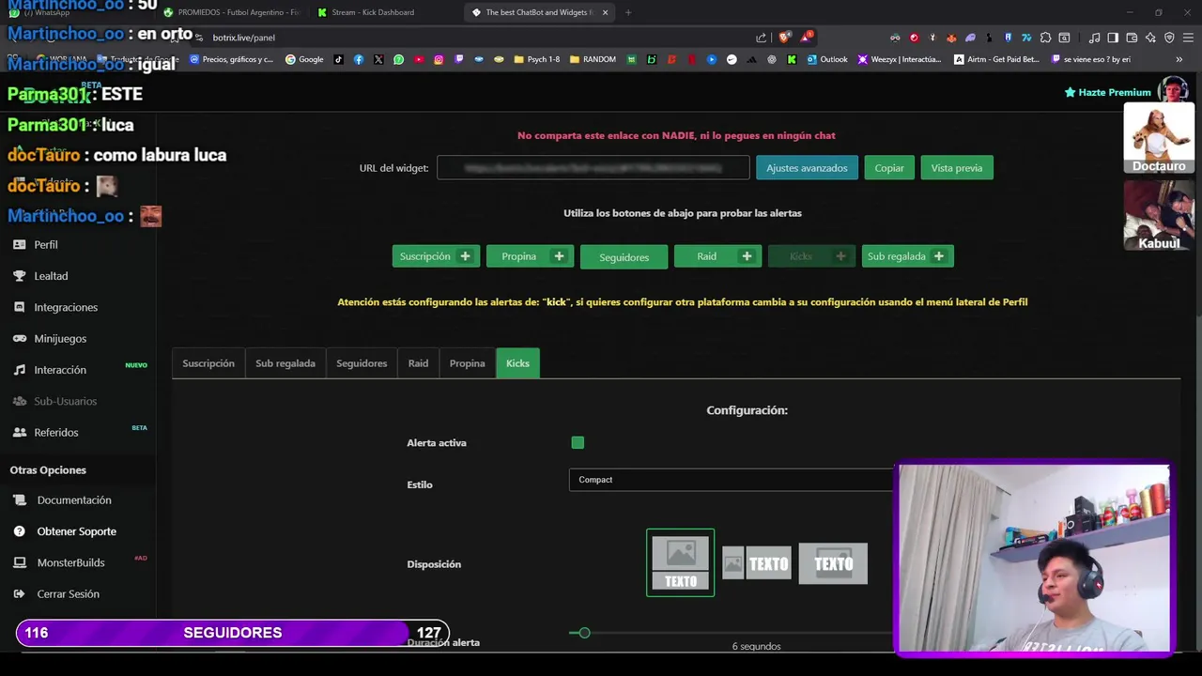Open Brave playlist music note icon
1202x676 pixels.
1095,38
